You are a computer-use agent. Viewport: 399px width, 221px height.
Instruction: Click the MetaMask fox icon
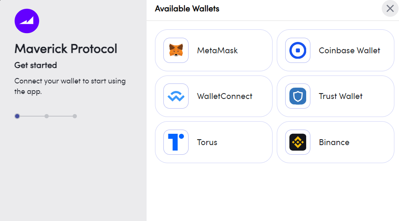176,50
